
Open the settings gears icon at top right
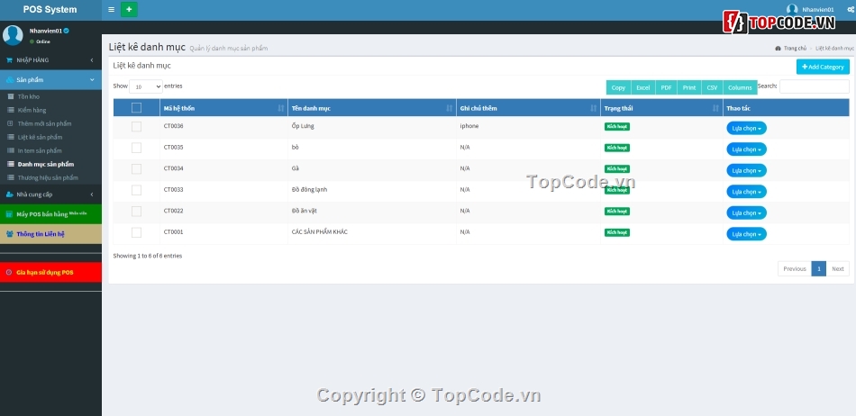click(850, 10)
